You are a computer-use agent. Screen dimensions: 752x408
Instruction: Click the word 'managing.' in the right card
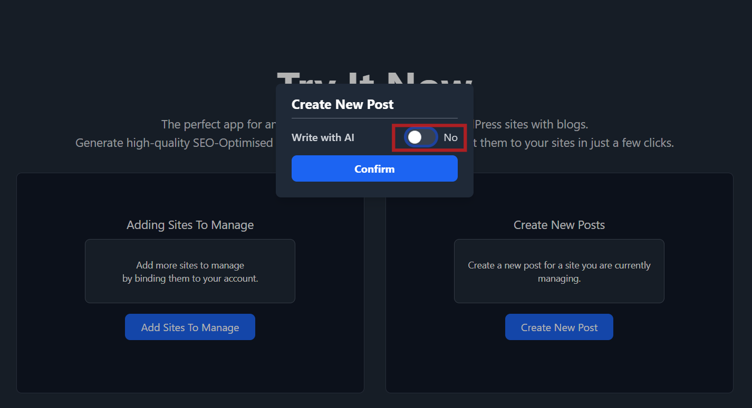click(x=559, y=278)
